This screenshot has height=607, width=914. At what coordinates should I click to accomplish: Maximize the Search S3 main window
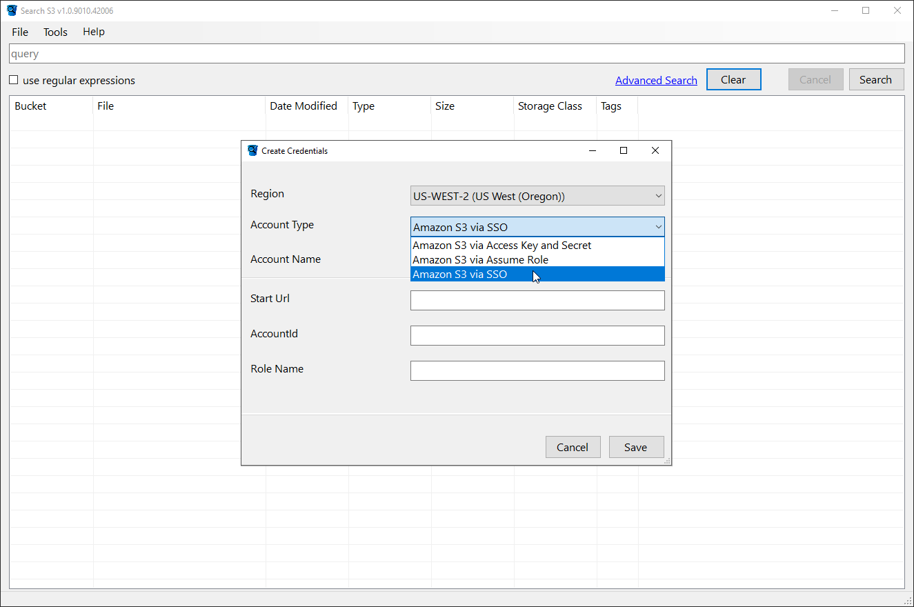pos(866,10)
